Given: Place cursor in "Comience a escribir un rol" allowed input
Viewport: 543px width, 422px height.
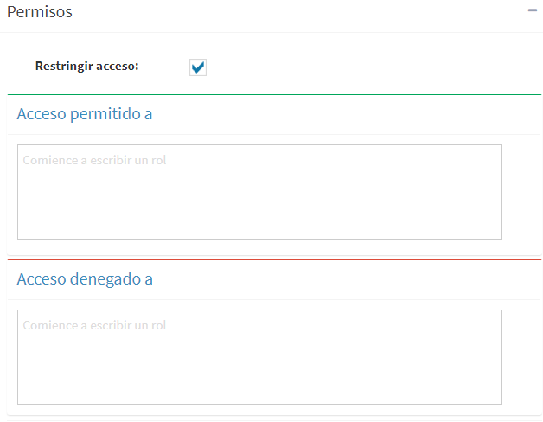Looking at the screenshot, I should pyautogui.click(x=259, y=192).
